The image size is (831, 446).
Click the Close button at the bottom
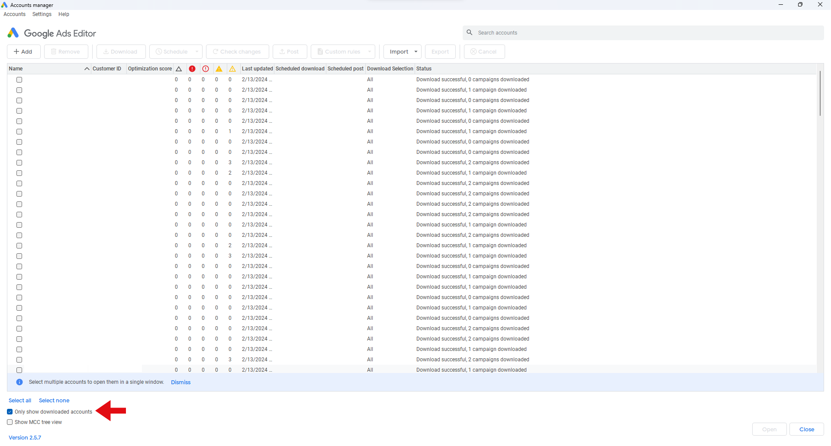tap(807, 429)
